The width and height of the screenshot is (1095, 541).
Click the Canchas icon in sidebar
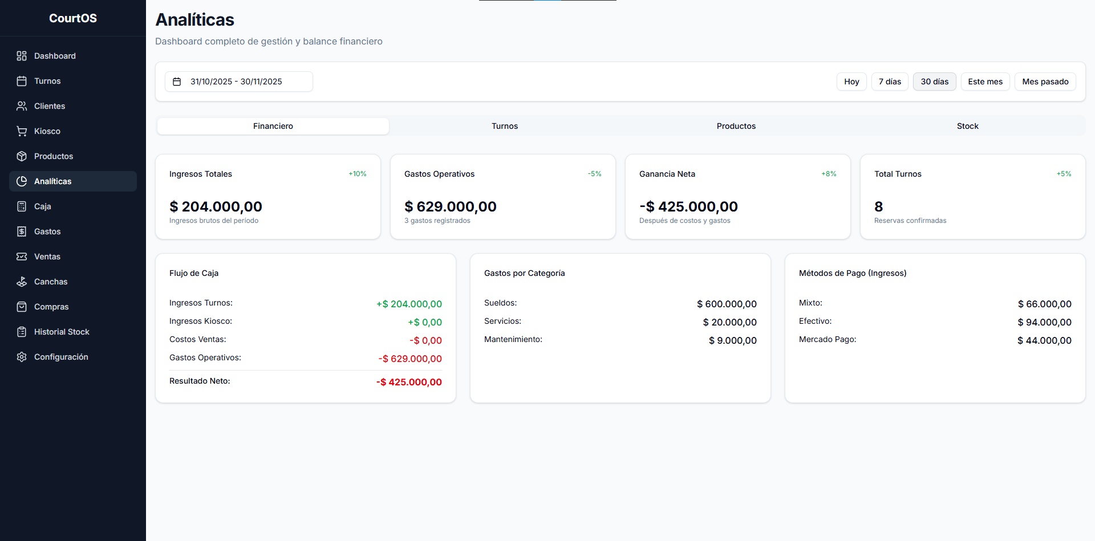click(x=22, y=282)
